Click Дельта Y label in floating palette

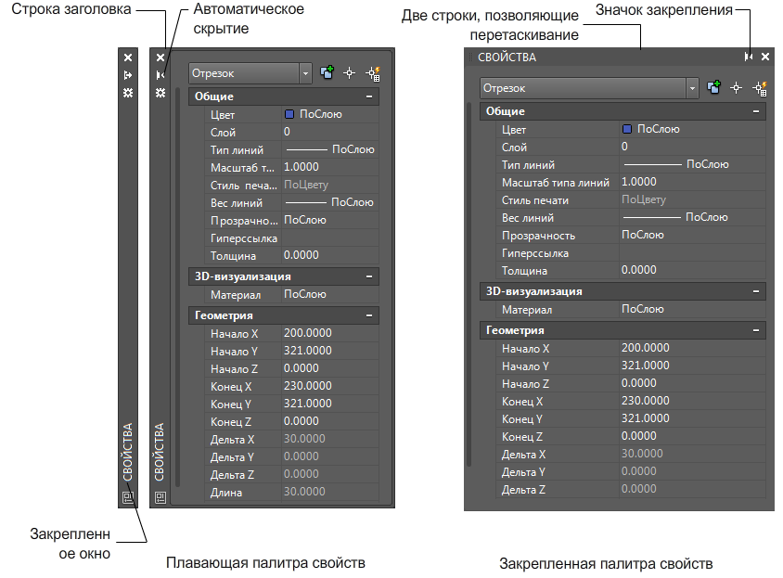[x=232, y=457]
